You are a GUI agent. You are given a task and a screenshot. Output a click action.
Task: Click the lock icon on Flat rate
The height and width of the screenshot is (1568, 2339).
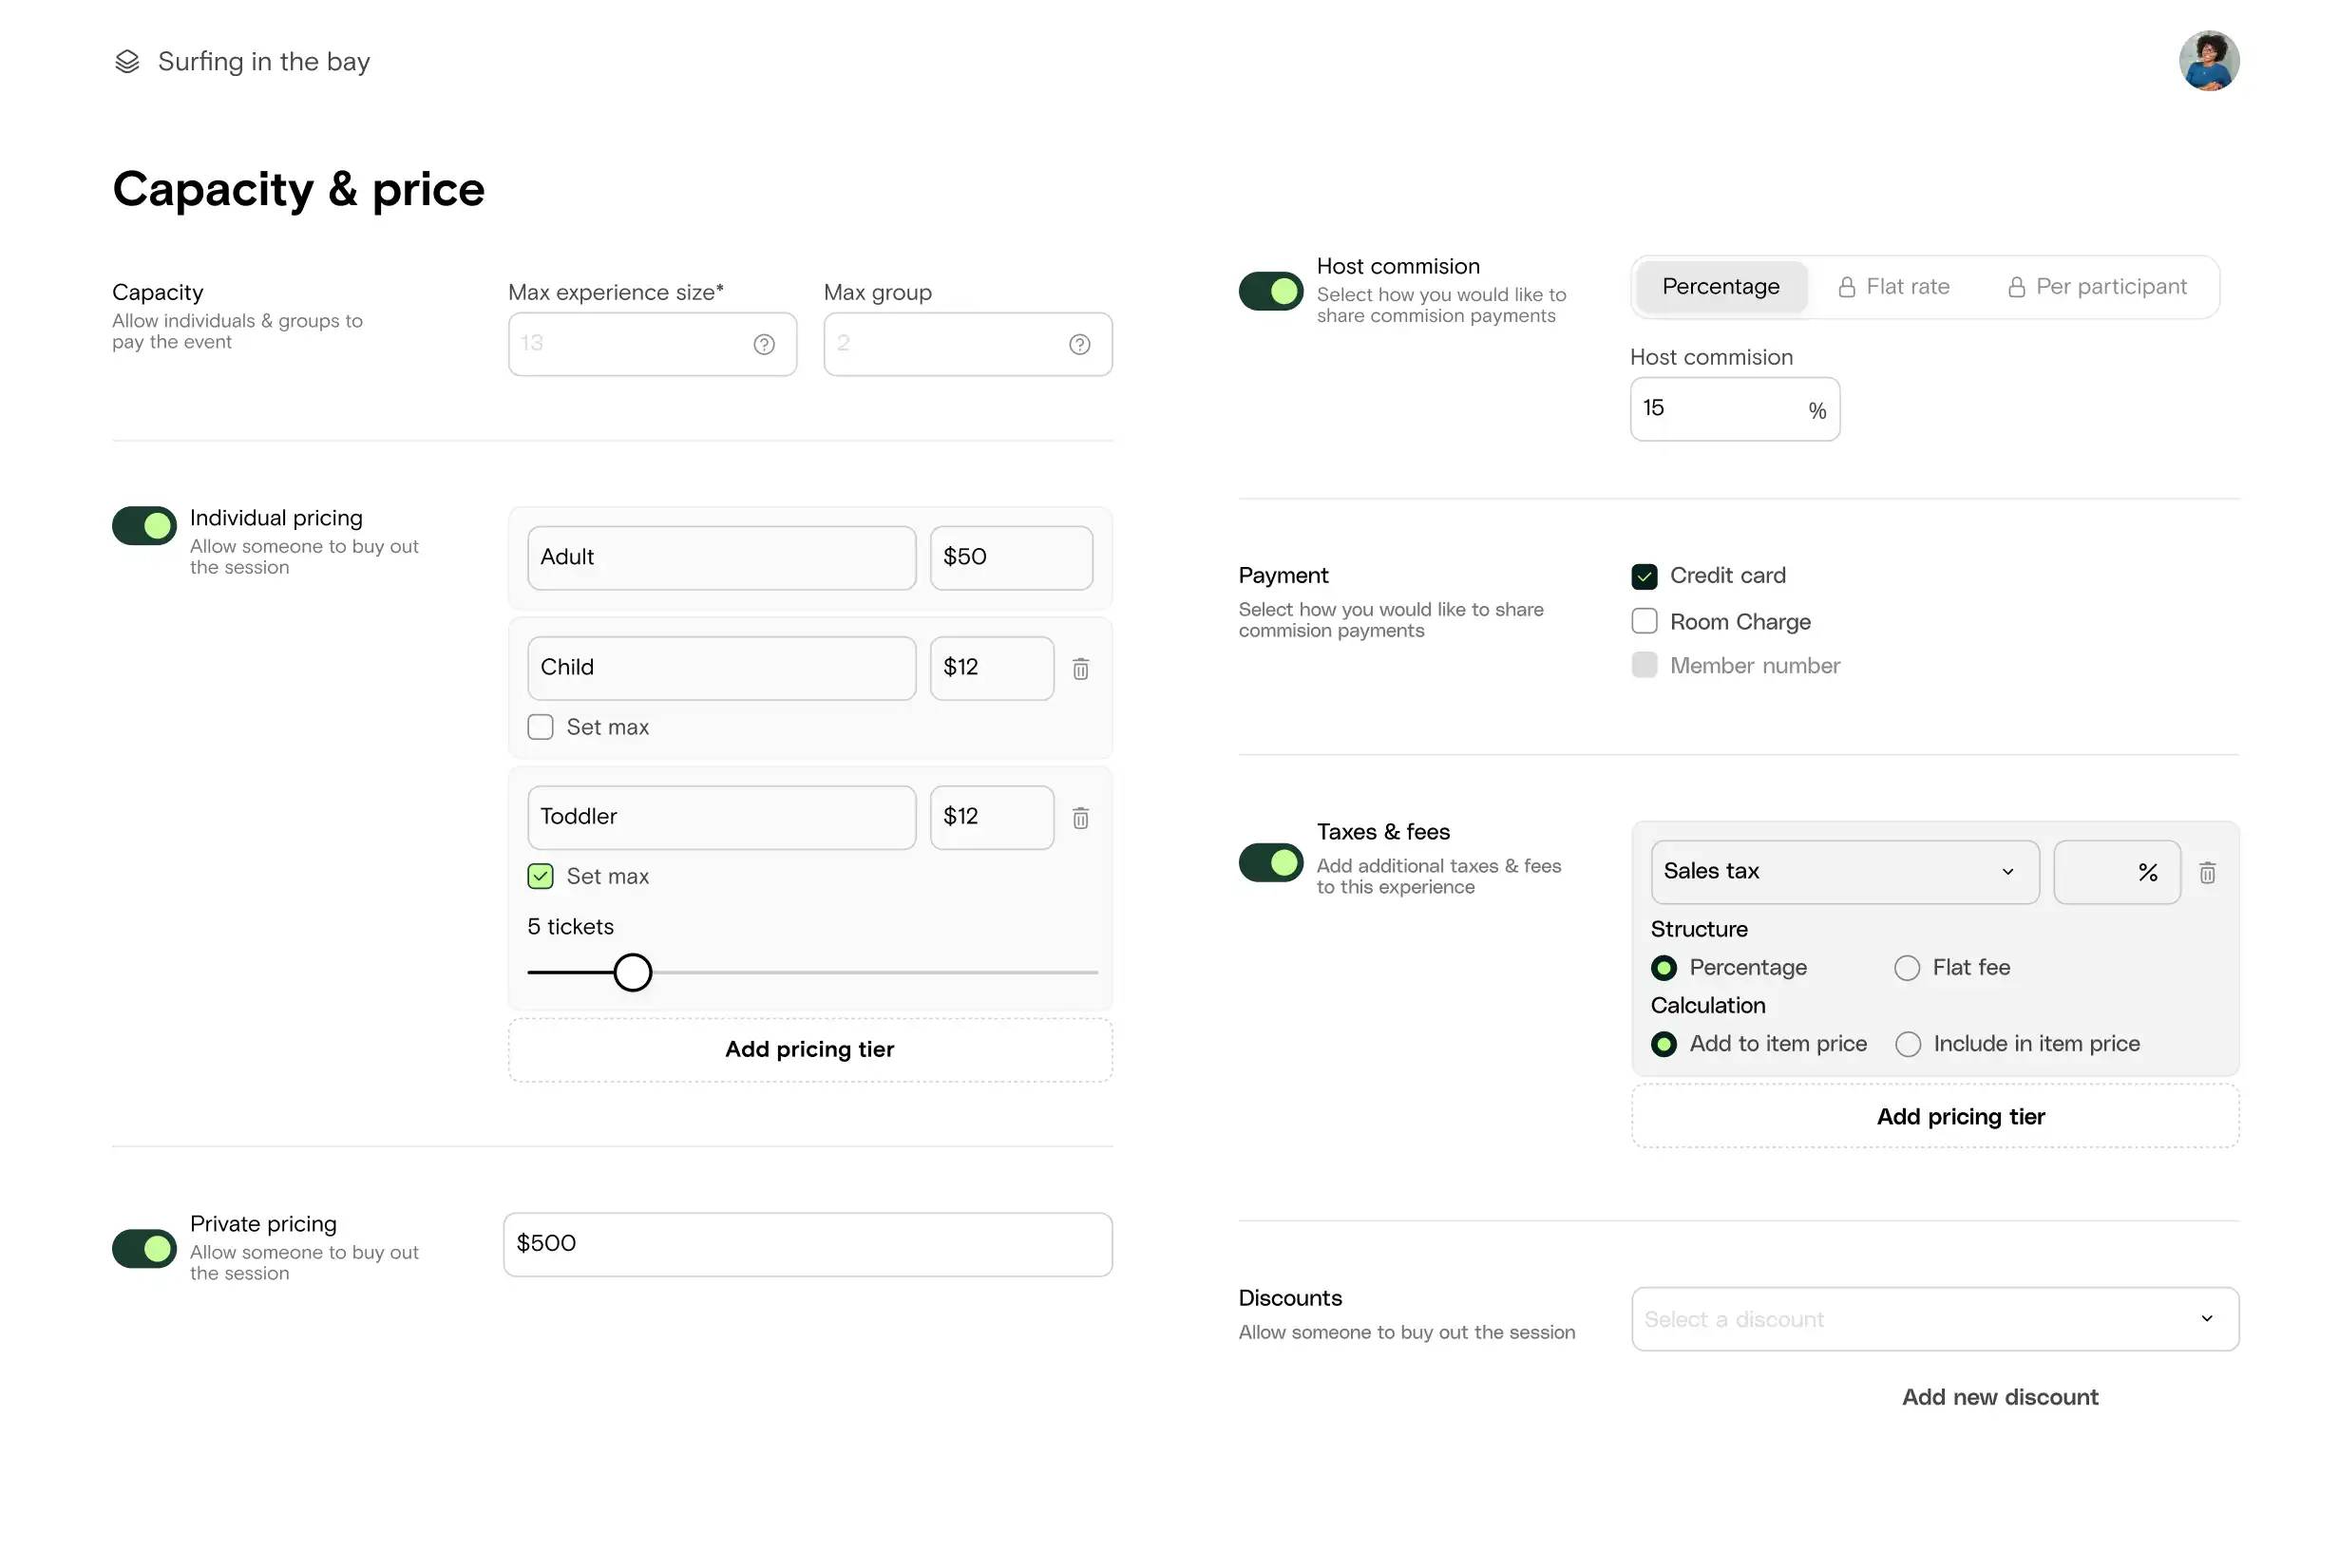coord(1847,288)
